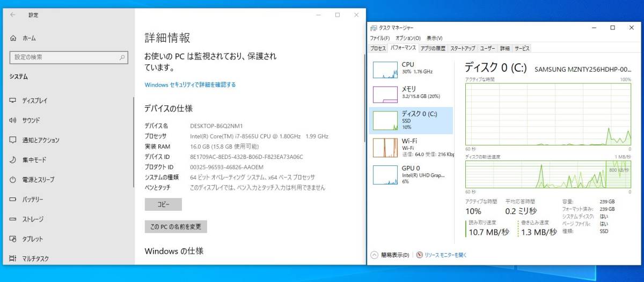
Task: Click the home icon beside ホーム
Action: [x=13, y=38]
